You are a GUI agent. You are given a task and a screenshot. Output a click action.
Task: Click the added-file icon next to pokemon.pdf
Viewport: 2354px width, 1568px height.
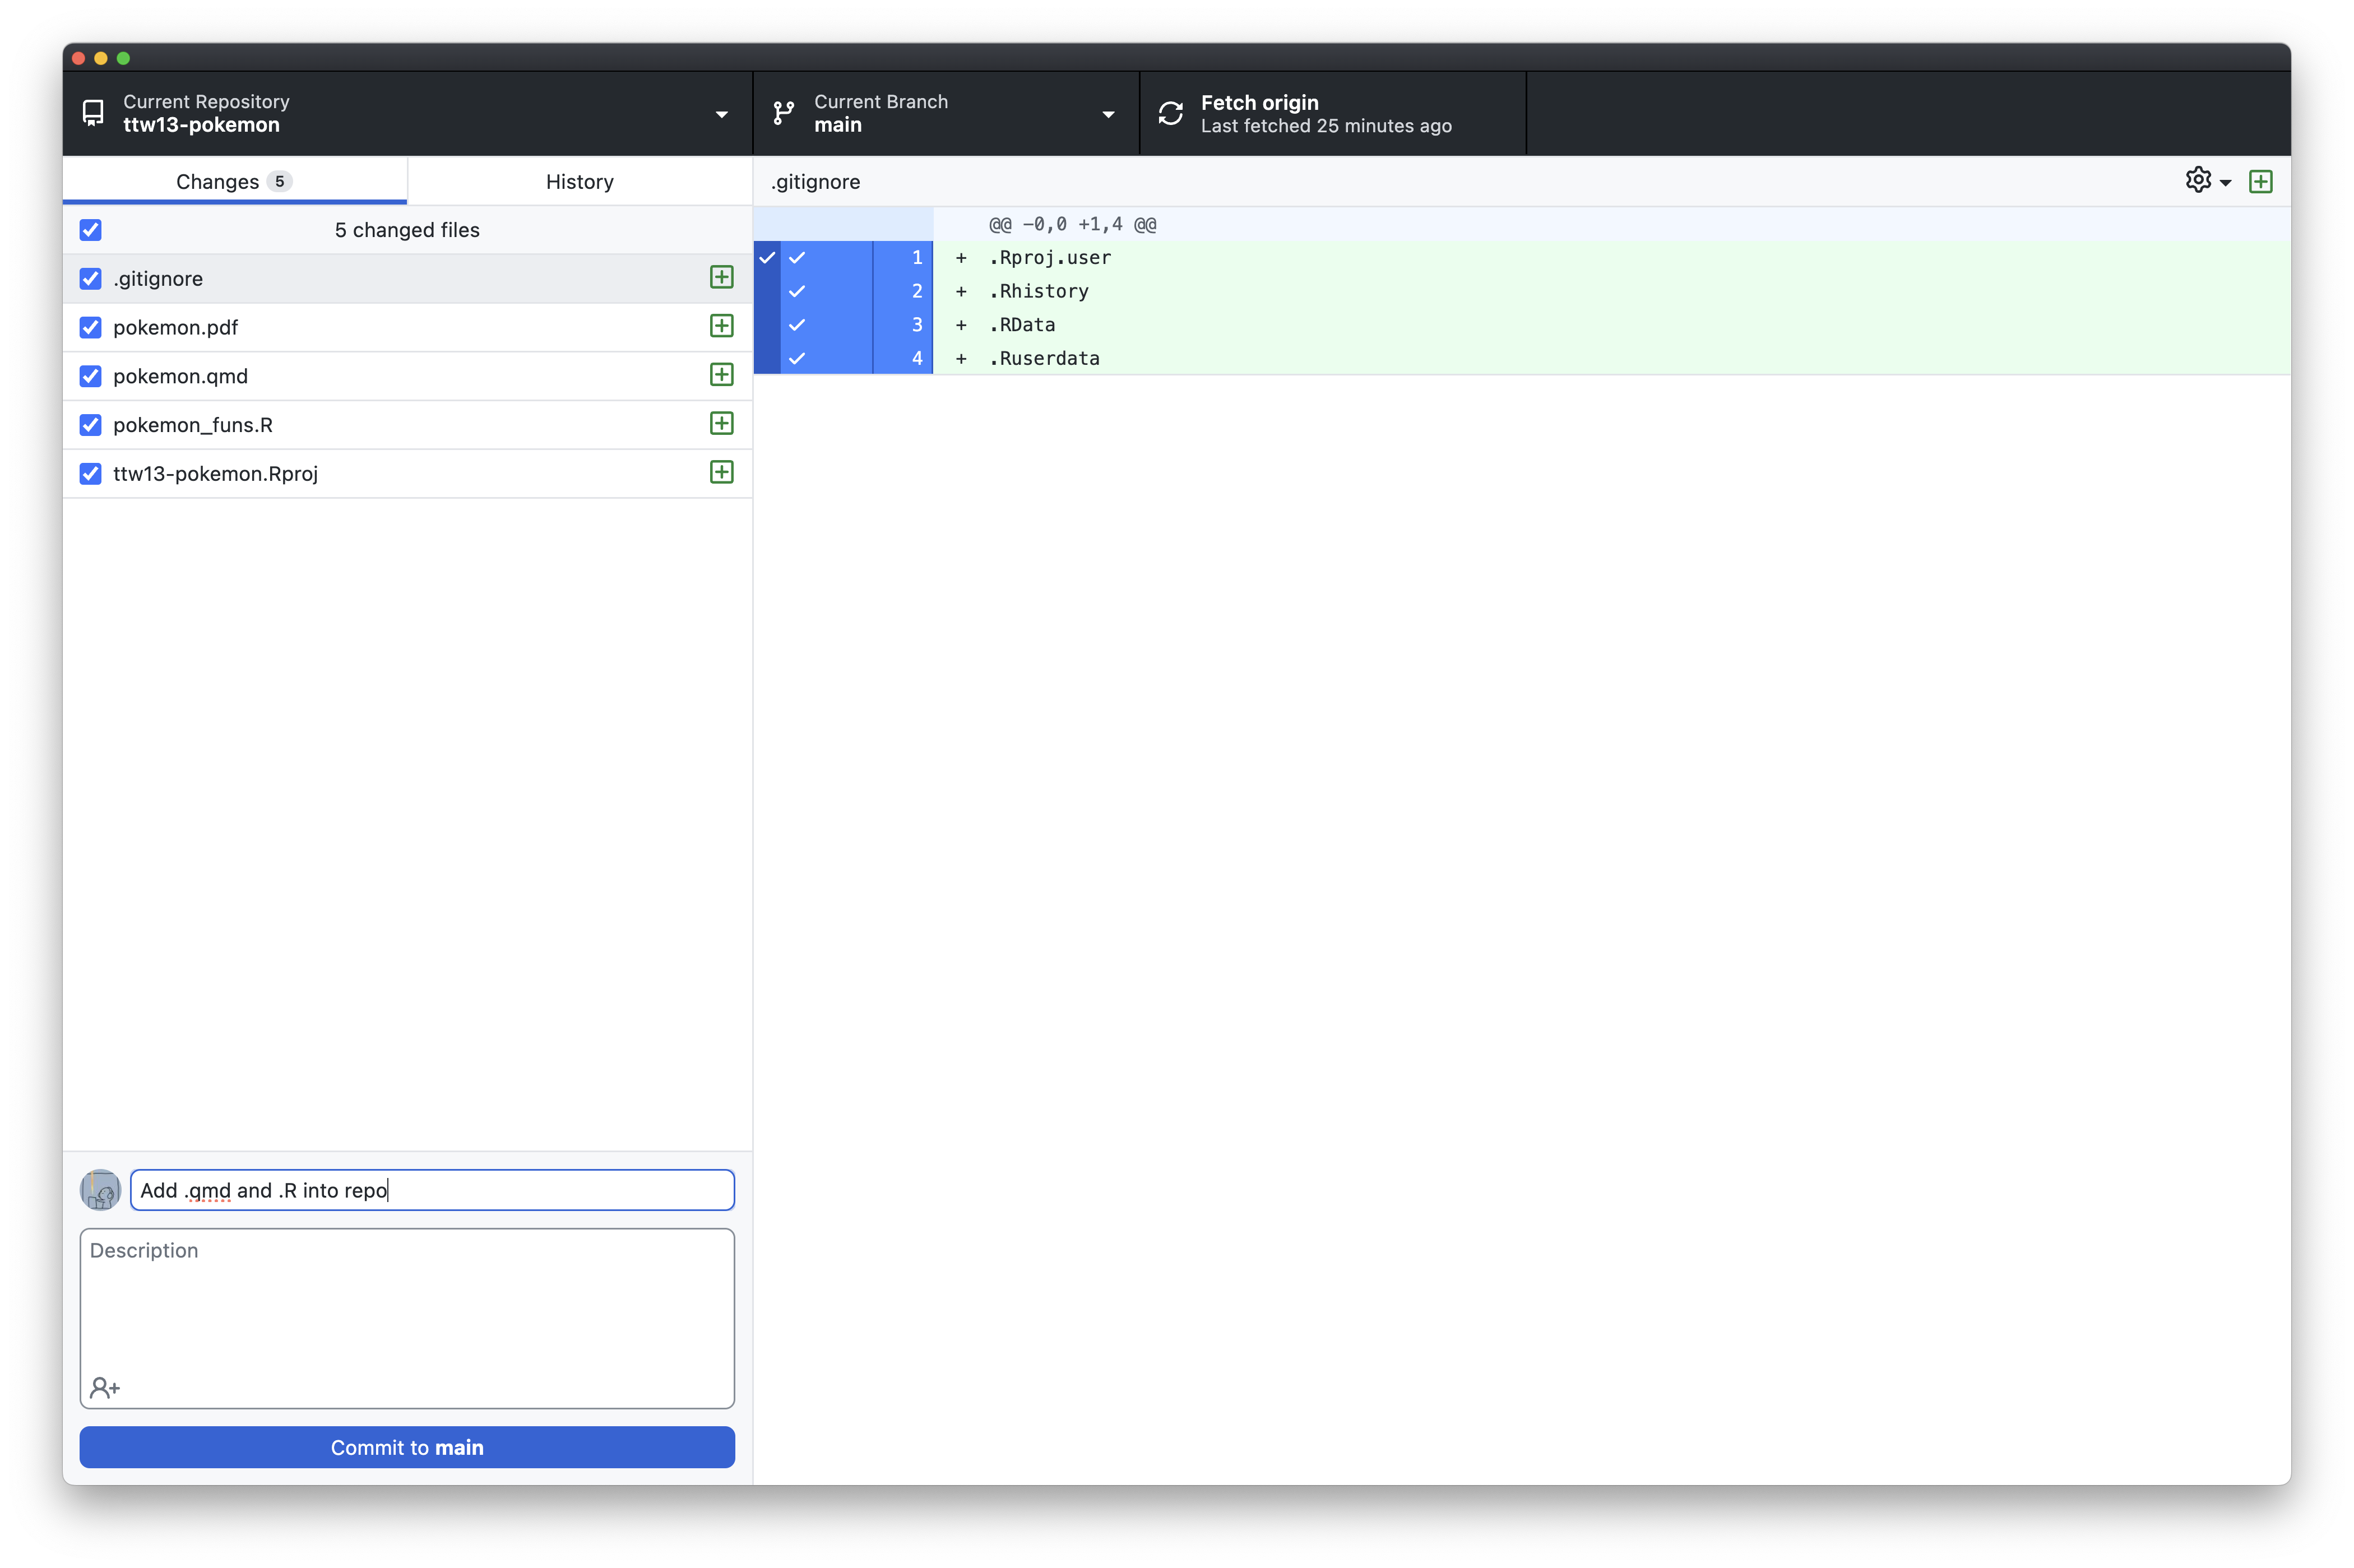click(721, 326)
